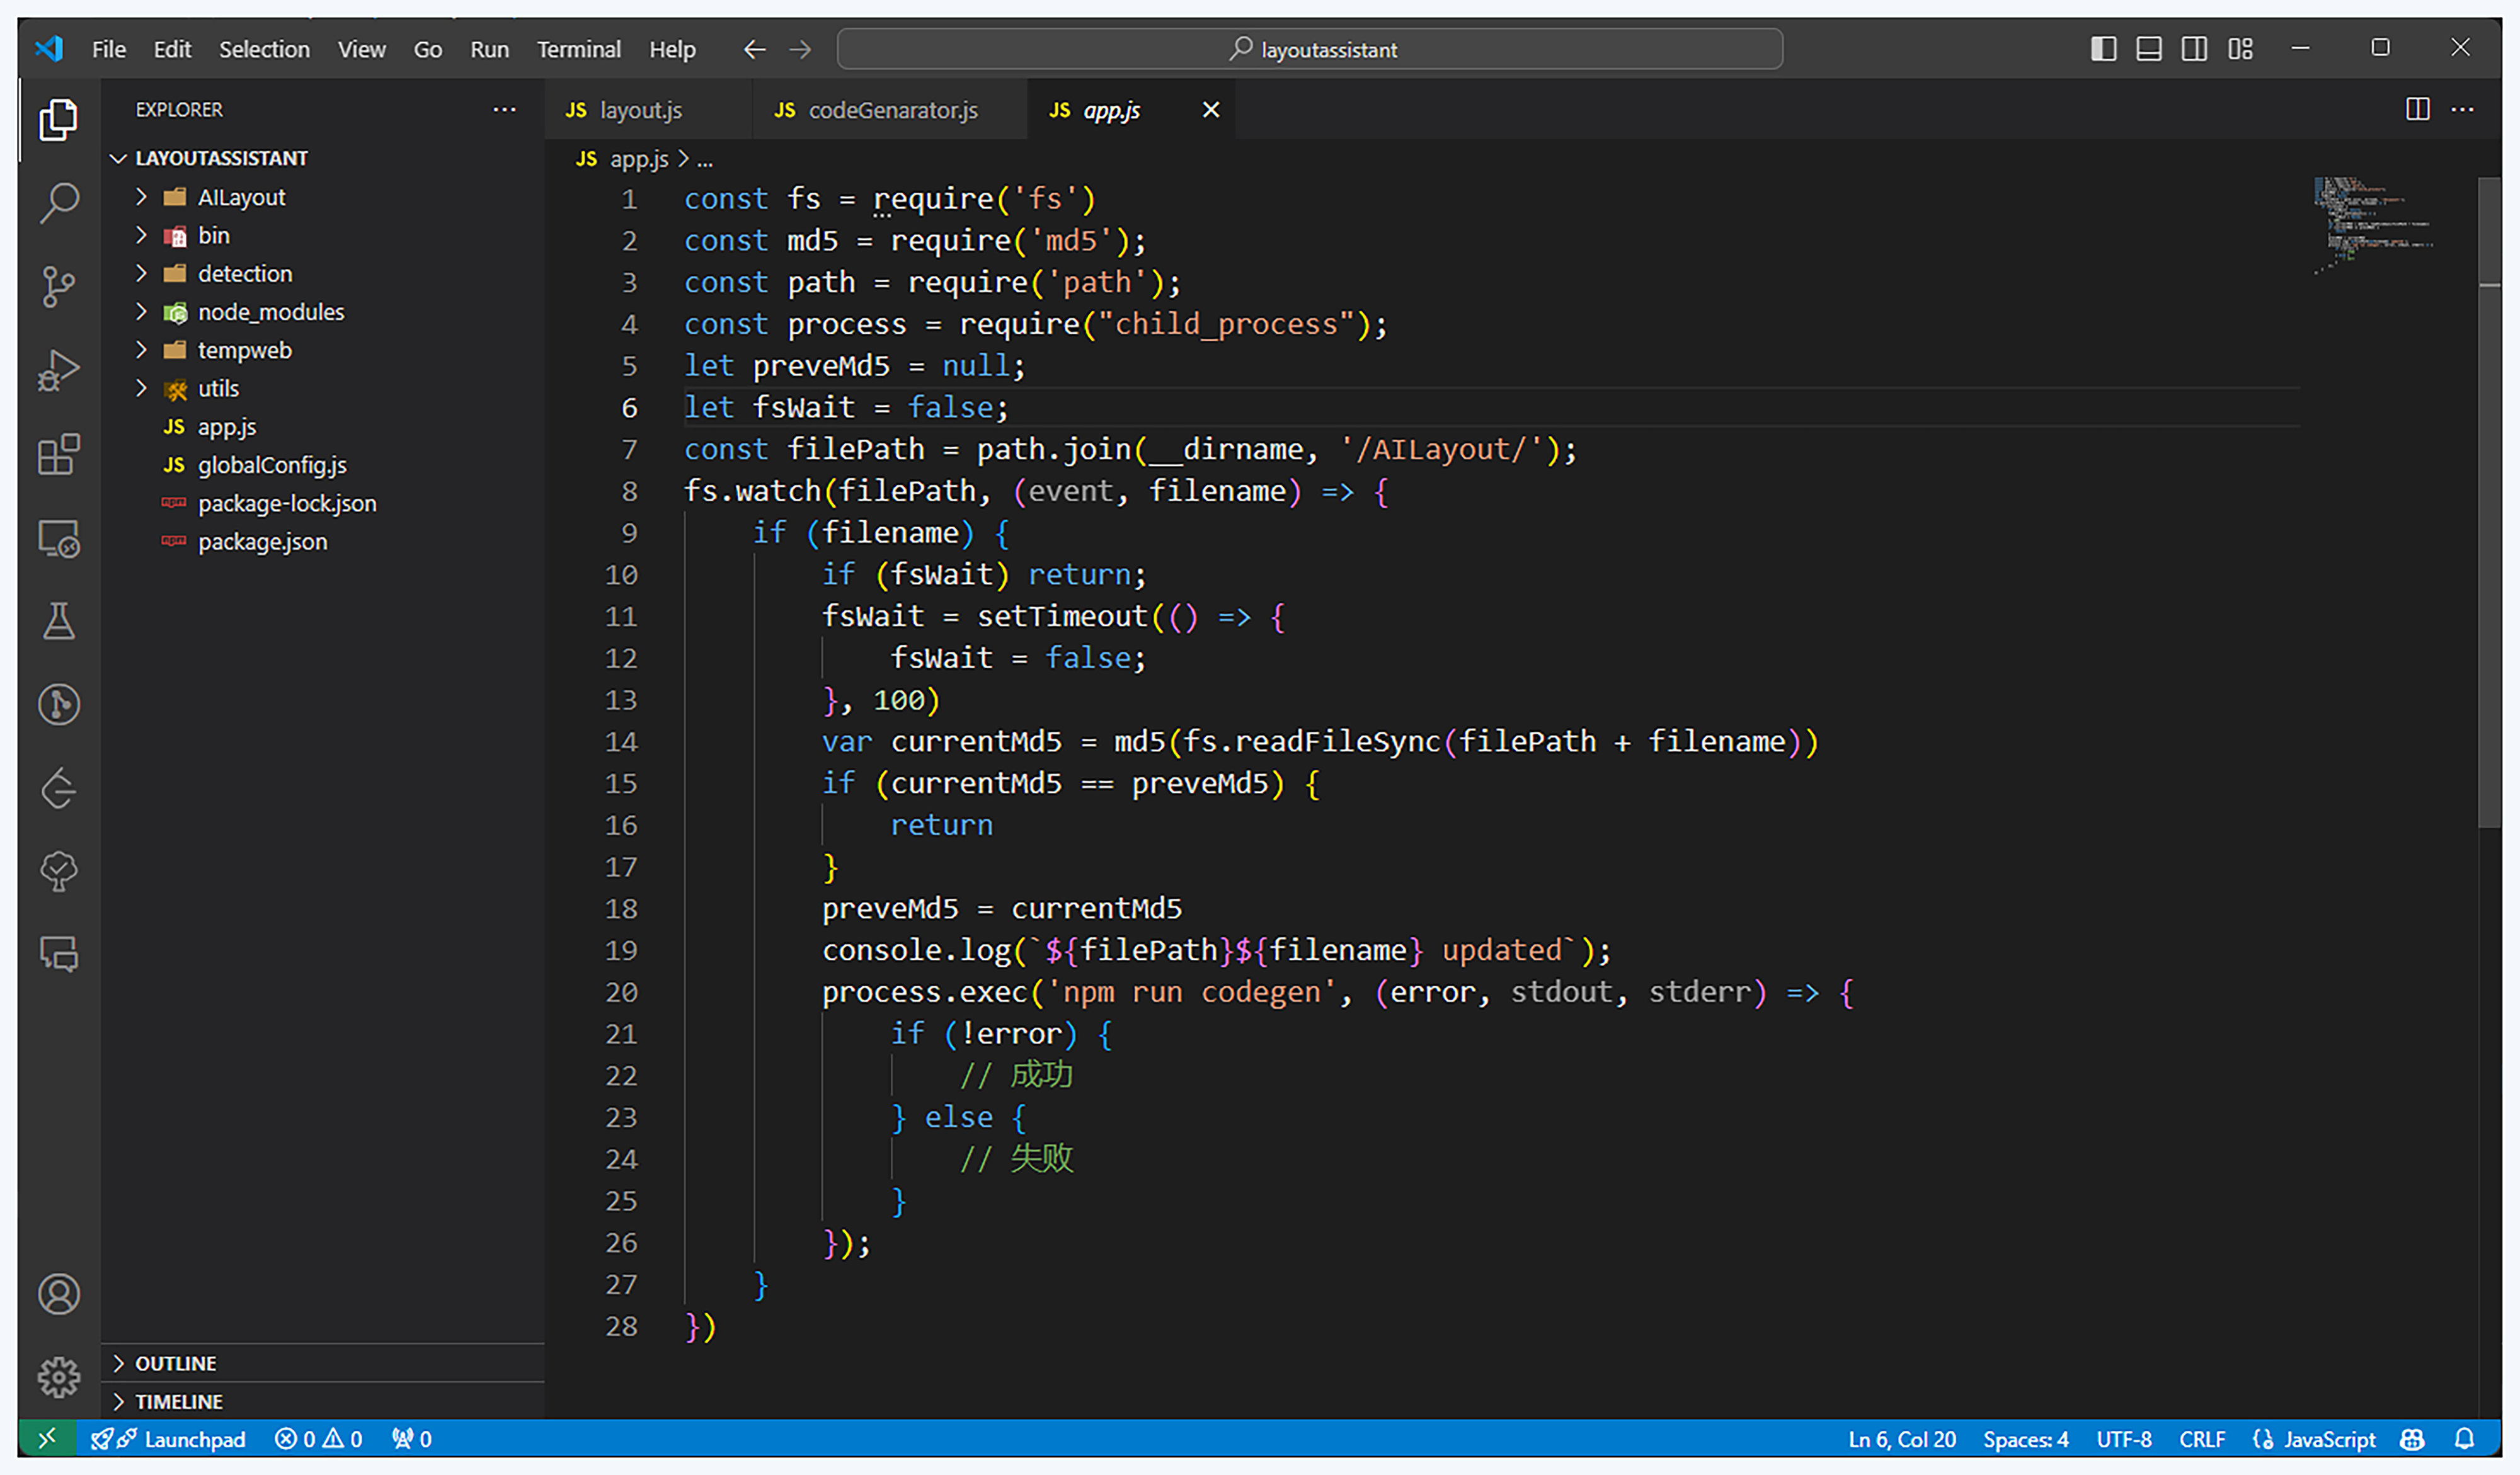
Task: Click the Accounts icon in activity bar
Action: coord(58,1294)
